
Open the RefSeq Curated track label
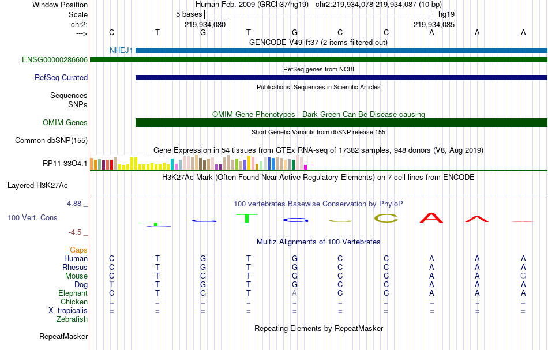click(61, 77)
